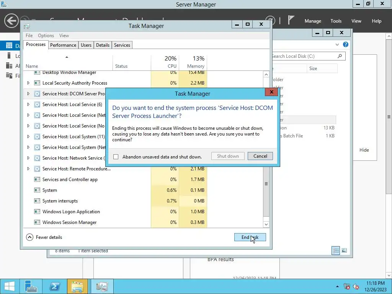Open the Services tab
The width and height of the screenshot is (392, 294).
click(122, 45)
